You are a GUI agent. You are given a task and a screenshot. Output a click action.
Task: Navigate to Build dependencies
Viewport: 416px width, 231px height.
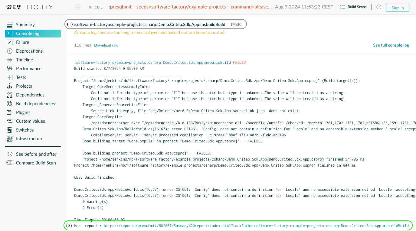coord(35,104)
